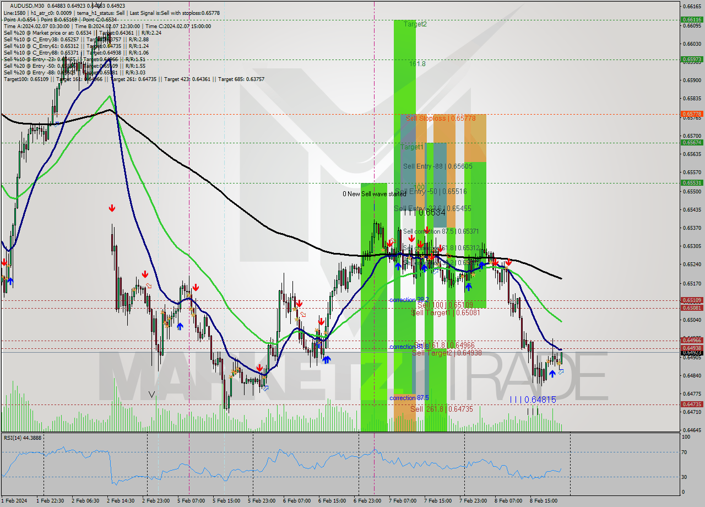The image size is (705, 507).
Task: Click the red arrow above the Sell correction 87.5 label
Action: [427, 229]
